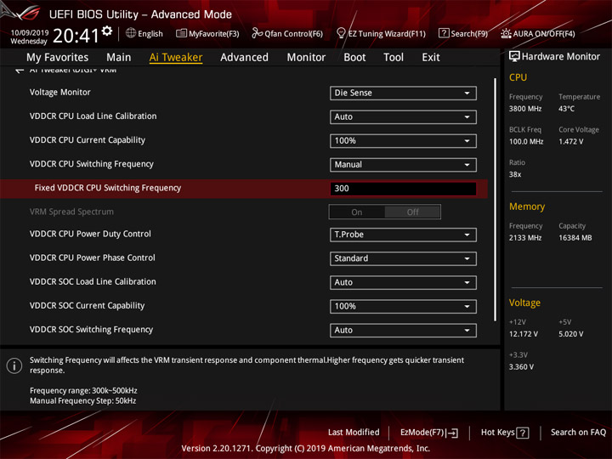This screenshot has height=459, width=612.
Task: Click the Ratio 38x value
Action: [x=515, y=174]
